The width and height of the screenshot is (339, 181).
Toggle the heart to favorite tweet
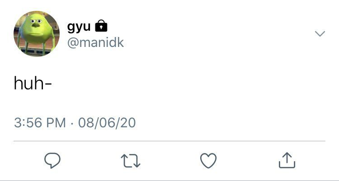208,161
